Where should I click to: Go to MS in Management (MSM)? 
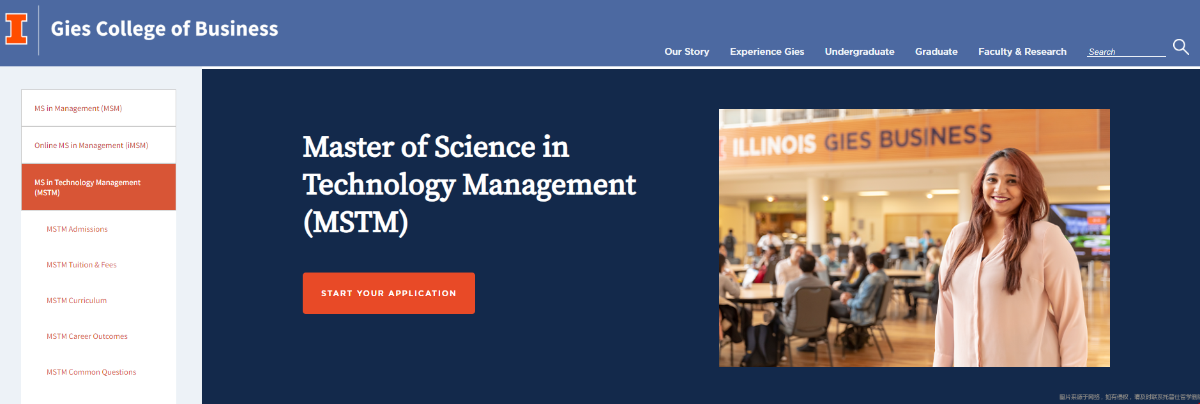(x=98, y=108)
